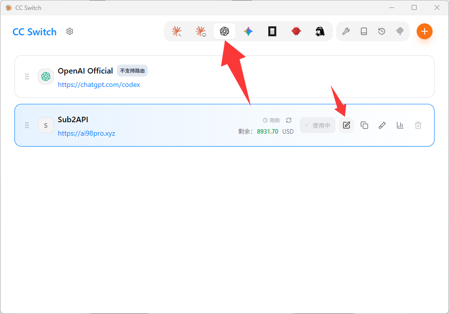Switch to Claude Desktop app tab
The height and width of the screenshot is (314, 449).
201,31
